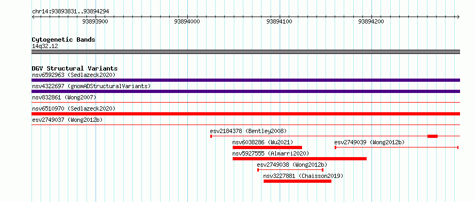475x202 pixels.
Task: Select the gray 14q32.12 cytogenetic band bar
Action: 246,52
